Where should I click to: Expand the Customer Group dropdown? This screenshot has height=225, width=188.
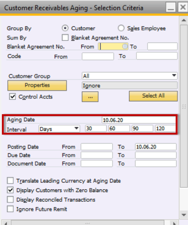coord(174,75)
